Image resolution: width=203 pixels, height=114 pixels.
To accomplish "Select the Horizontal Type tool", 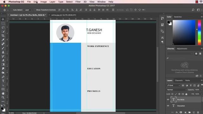I will 3,81.
